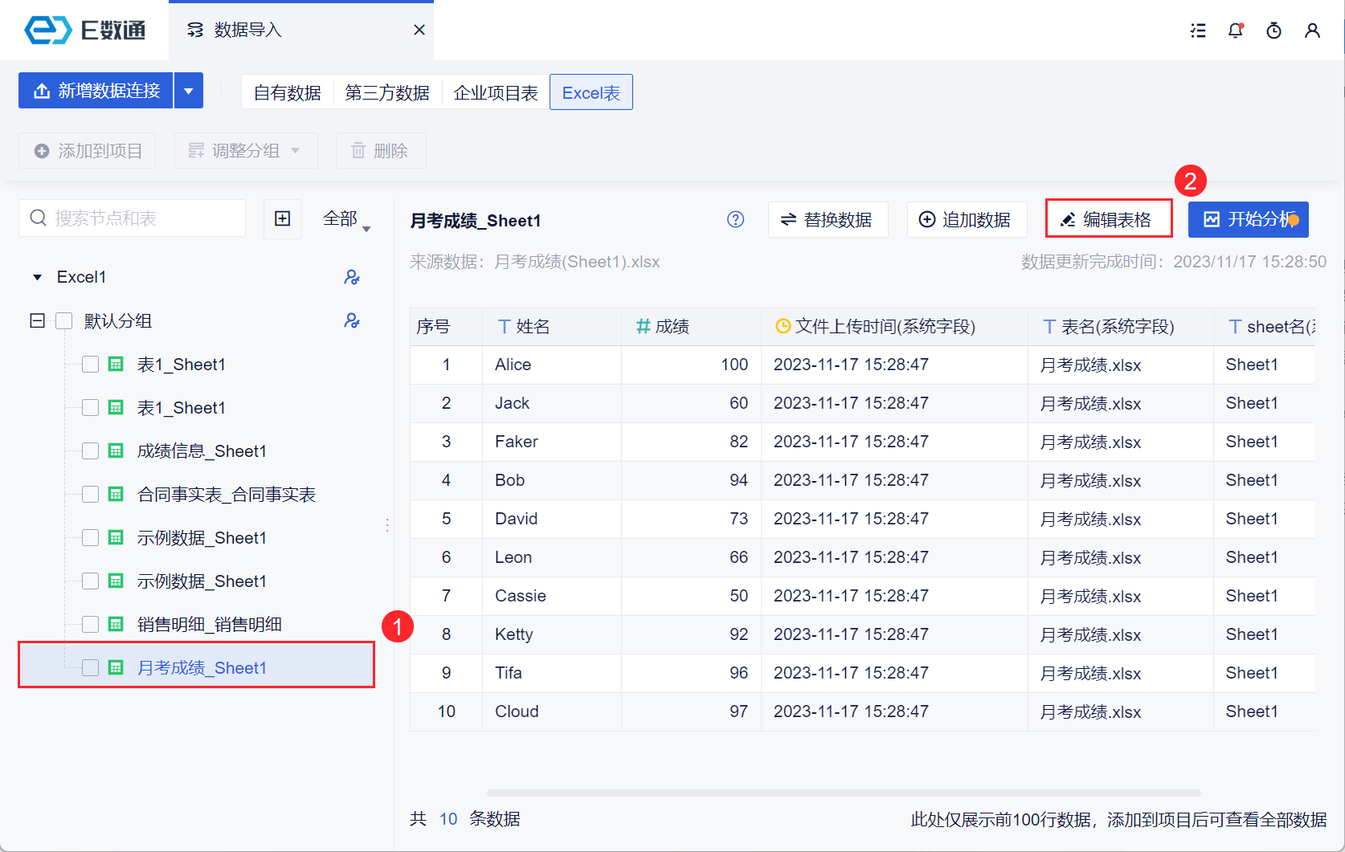Image resolution: width=1345 pixels, height=852 pixels.
Task: Click the panel resize handle dots
Action: tap(387, 525)
